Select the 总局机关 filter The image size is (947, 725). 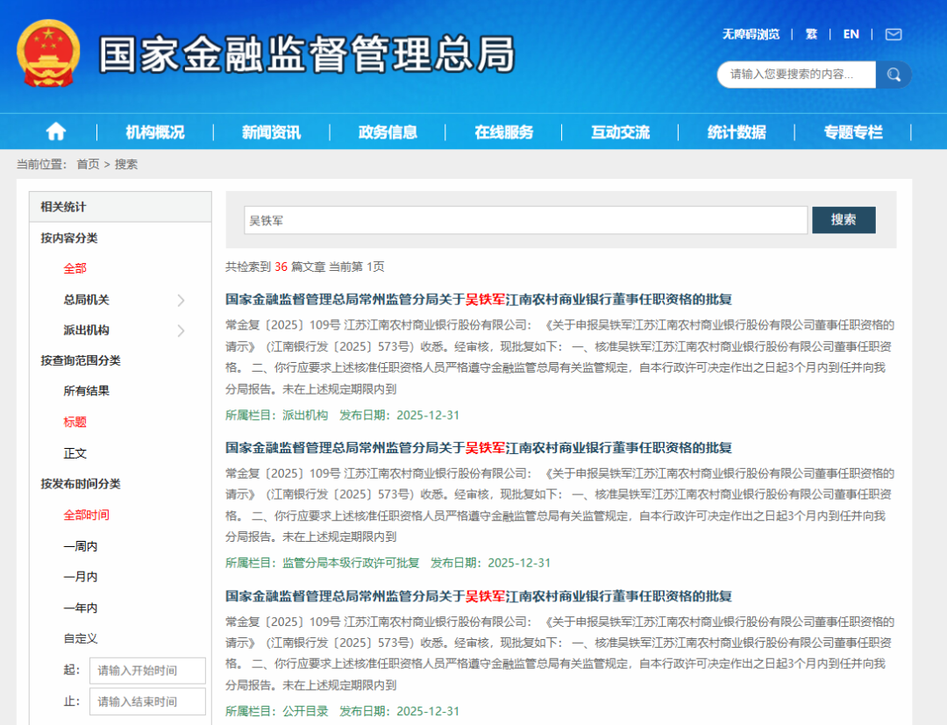click(86, 300)
